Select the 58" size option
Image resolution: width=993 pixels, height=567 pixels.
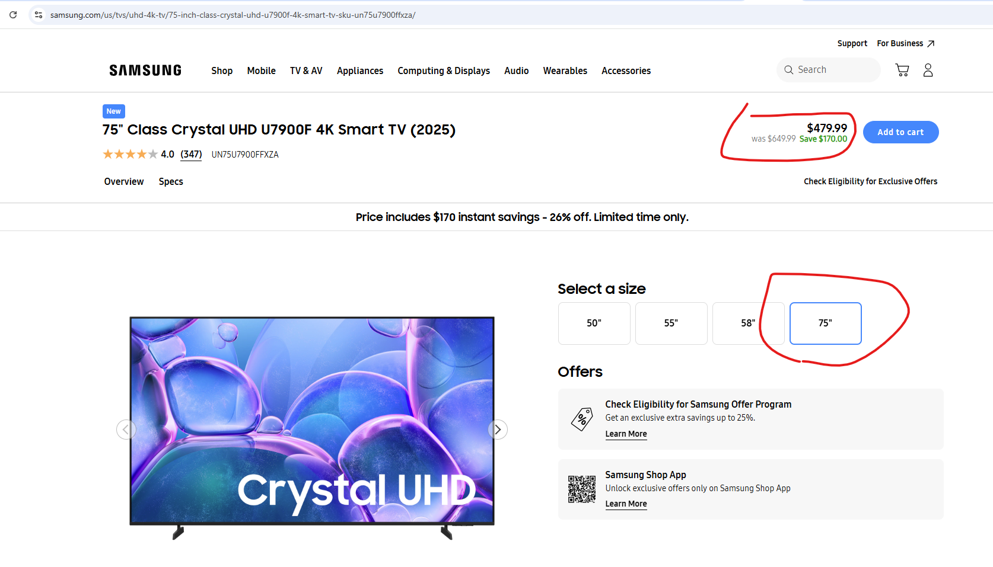tap(749, 323)
